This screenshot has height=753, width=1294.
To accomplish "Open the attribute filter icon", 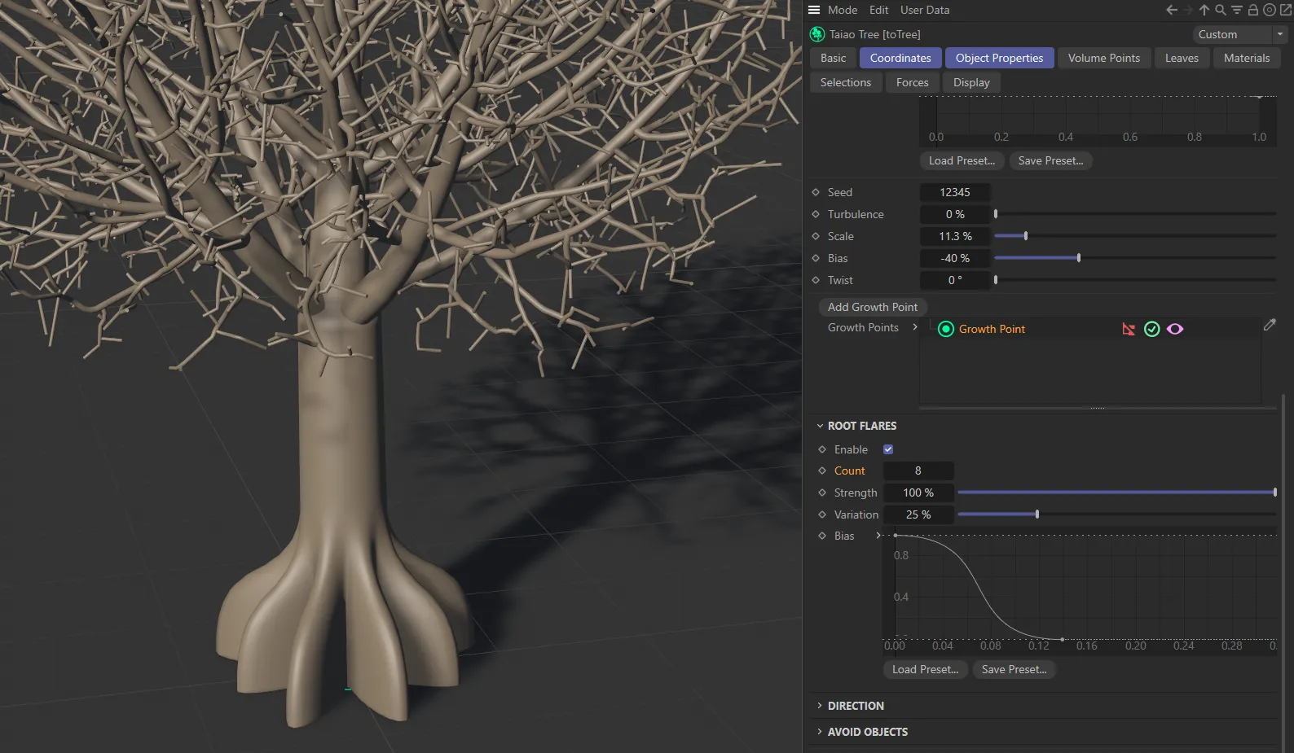I will point(1237,10).
